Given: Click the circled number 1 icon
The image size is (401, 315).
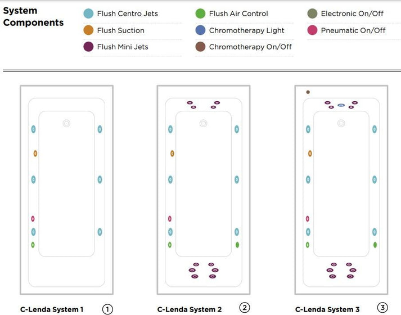Looking at the screenshot, I should (107, 309).
